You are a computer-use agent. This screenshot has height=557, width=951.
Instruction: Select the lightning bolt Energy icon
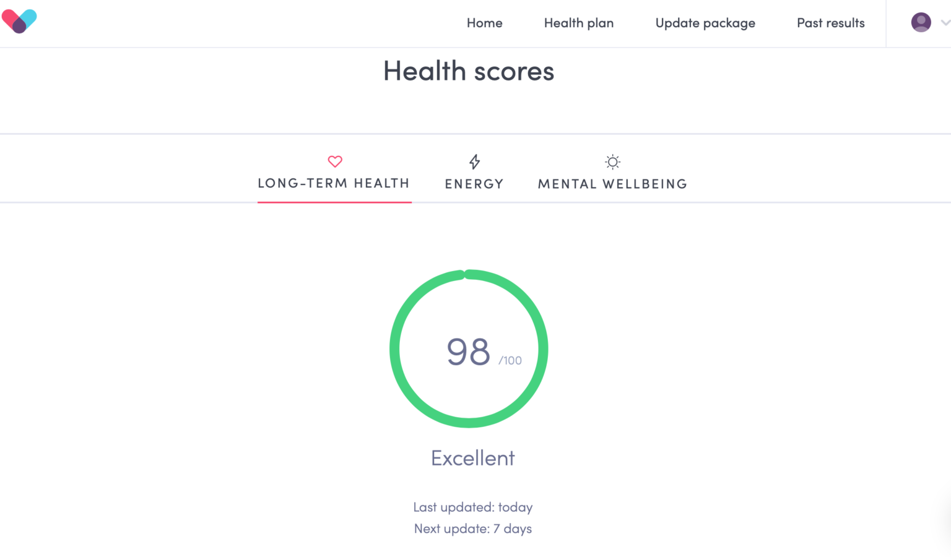pos(474,162)
